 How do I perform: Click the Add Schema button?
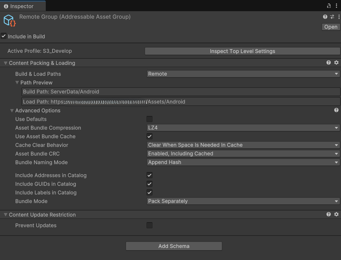[x=174, y=246]
